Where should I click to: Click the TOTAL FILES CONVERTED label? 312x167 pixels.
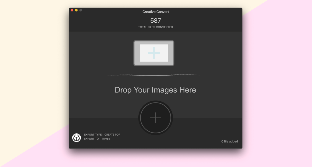155,27
